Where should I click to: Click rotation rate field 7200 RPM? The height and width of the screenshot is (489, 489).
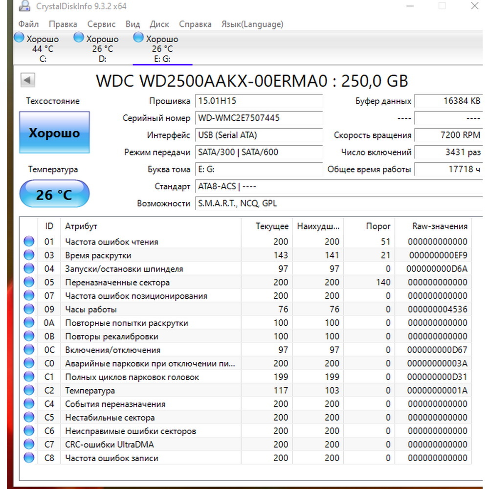click(x=449, y=135)
